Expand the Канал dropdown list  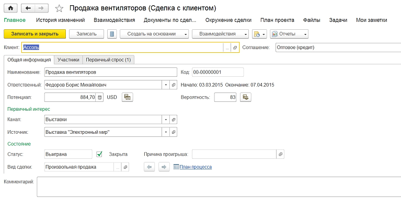coord(166,119)
